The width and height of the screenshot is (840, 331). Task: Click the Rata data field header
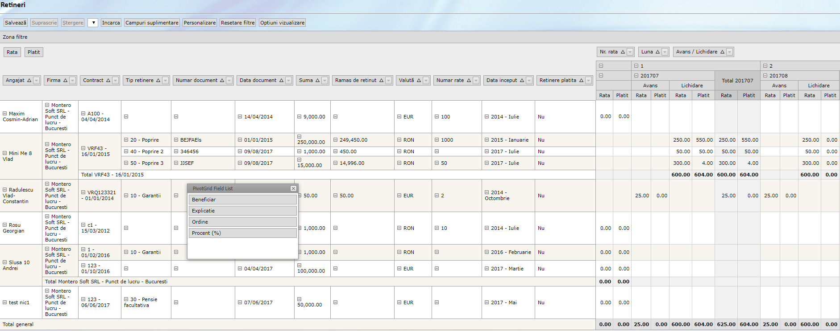click(x=12, y=52)
